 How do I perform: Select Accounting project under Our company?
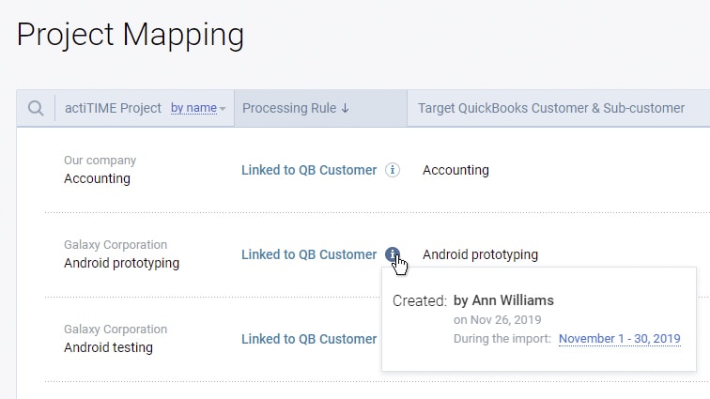(x=97, y=178)
